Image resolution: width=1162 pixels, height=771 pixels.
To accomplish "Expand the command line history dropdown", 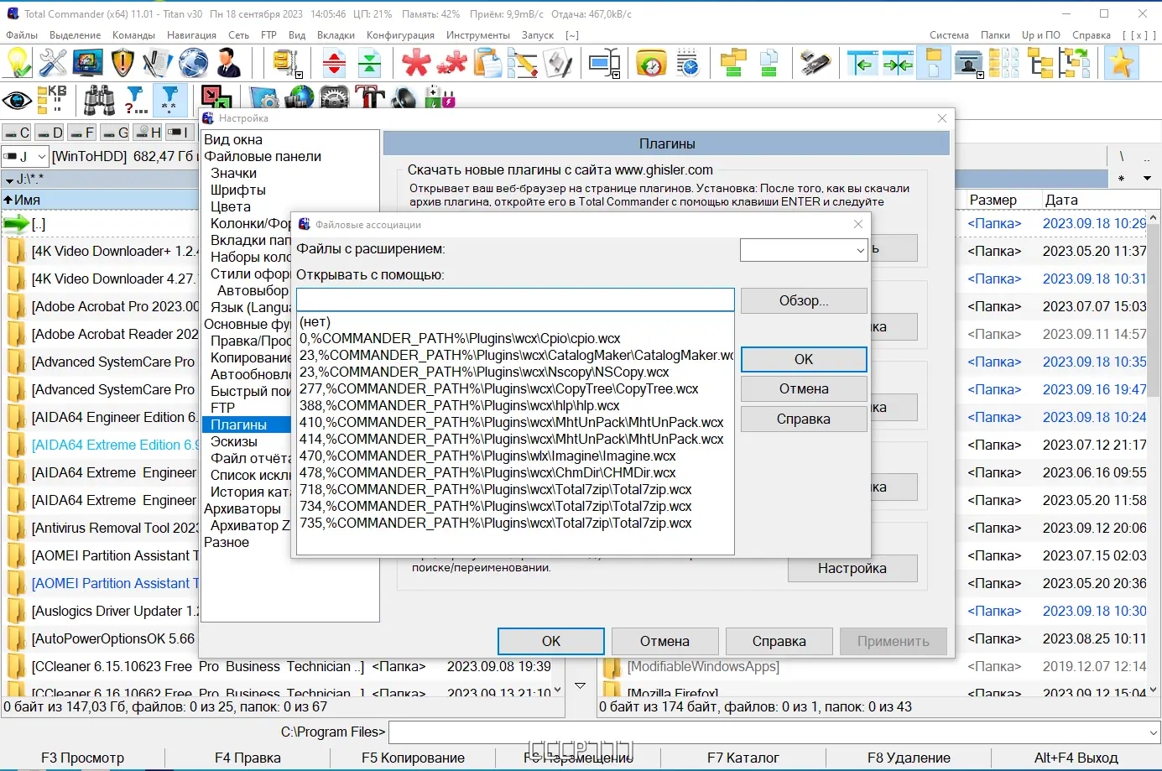I will pyautogui.click(x=1153, y=732).
